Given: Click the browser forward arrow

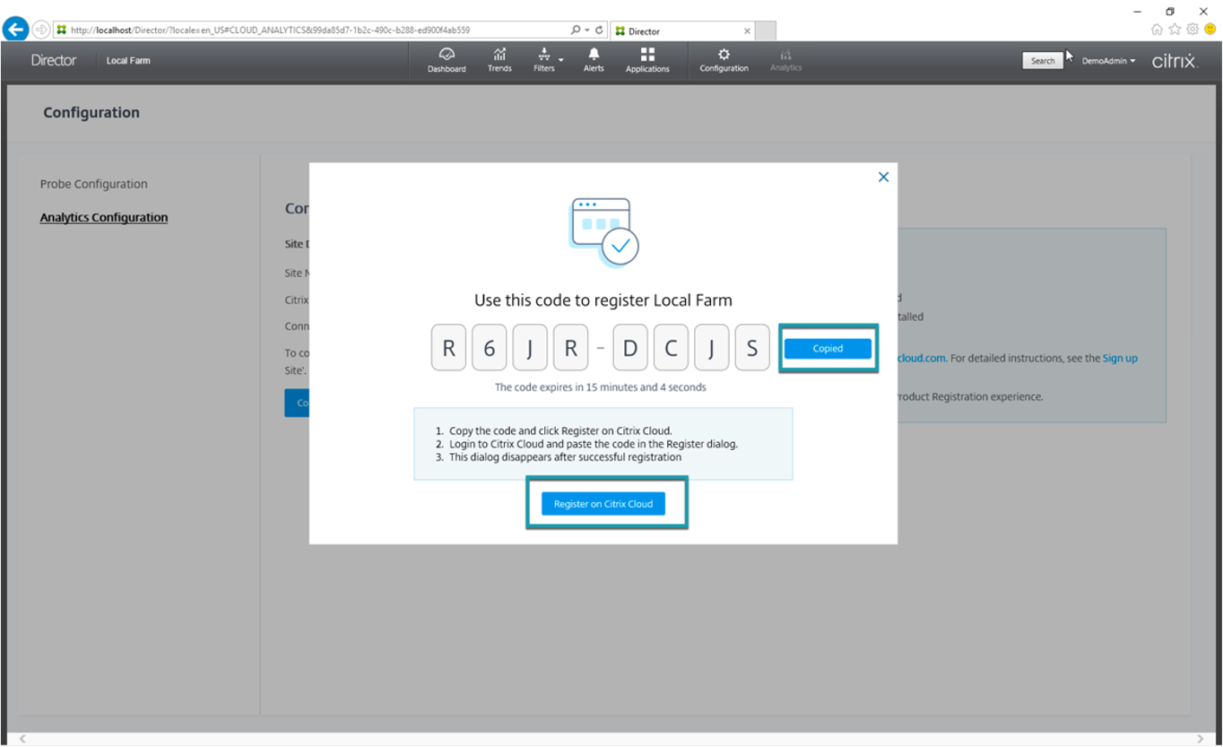Looking at the screenshot, I should 41,30.
